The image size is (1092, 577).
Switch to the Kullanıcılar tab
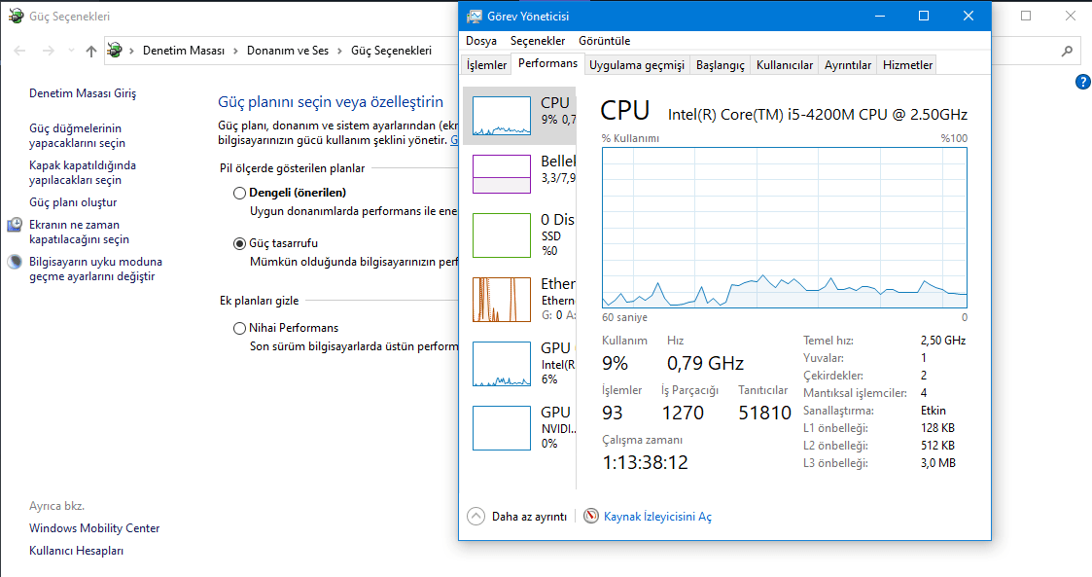784,65
